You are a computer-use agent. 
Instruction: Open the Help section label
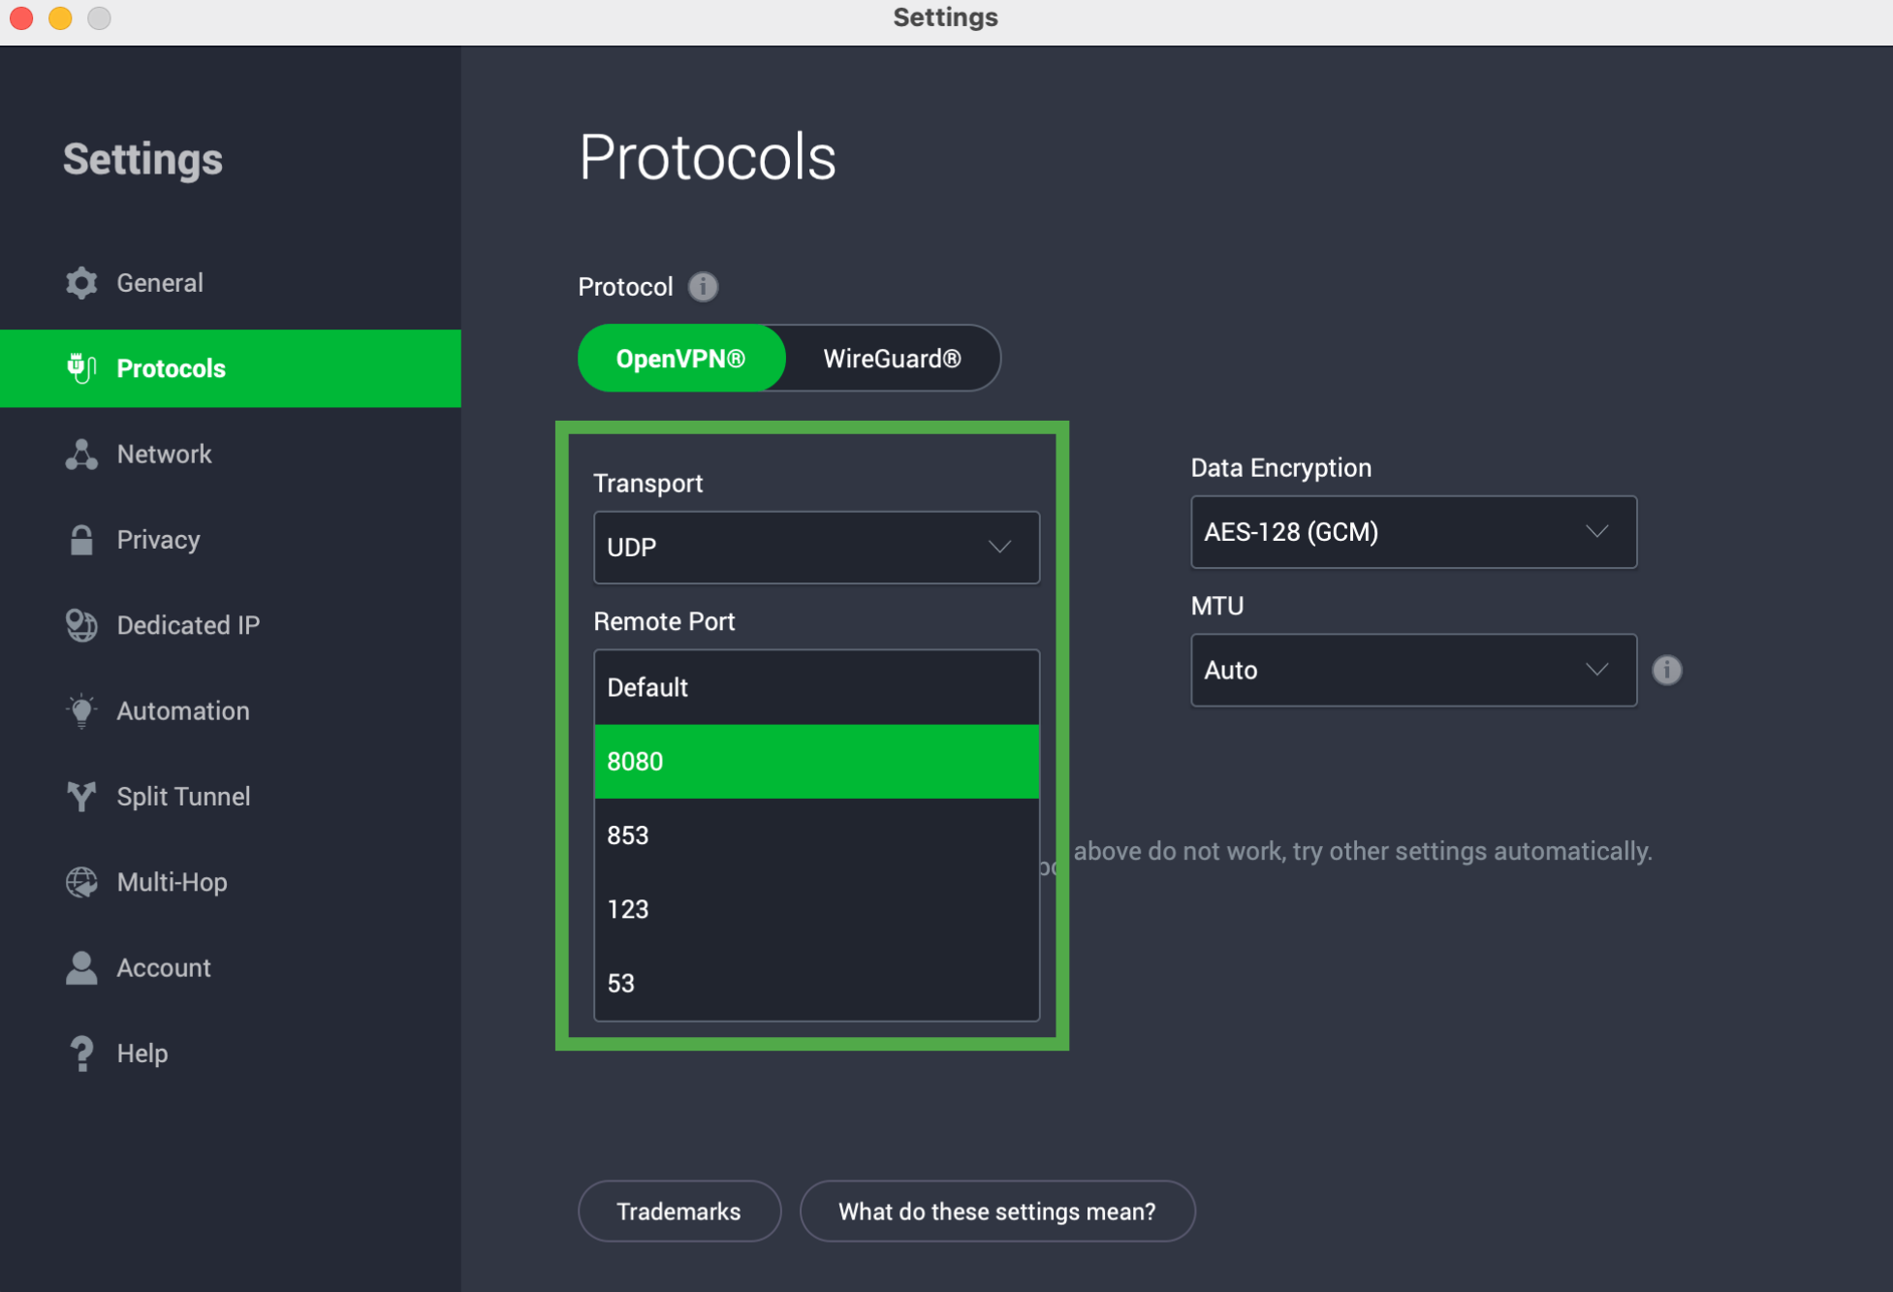click(x=142, y=1054)
